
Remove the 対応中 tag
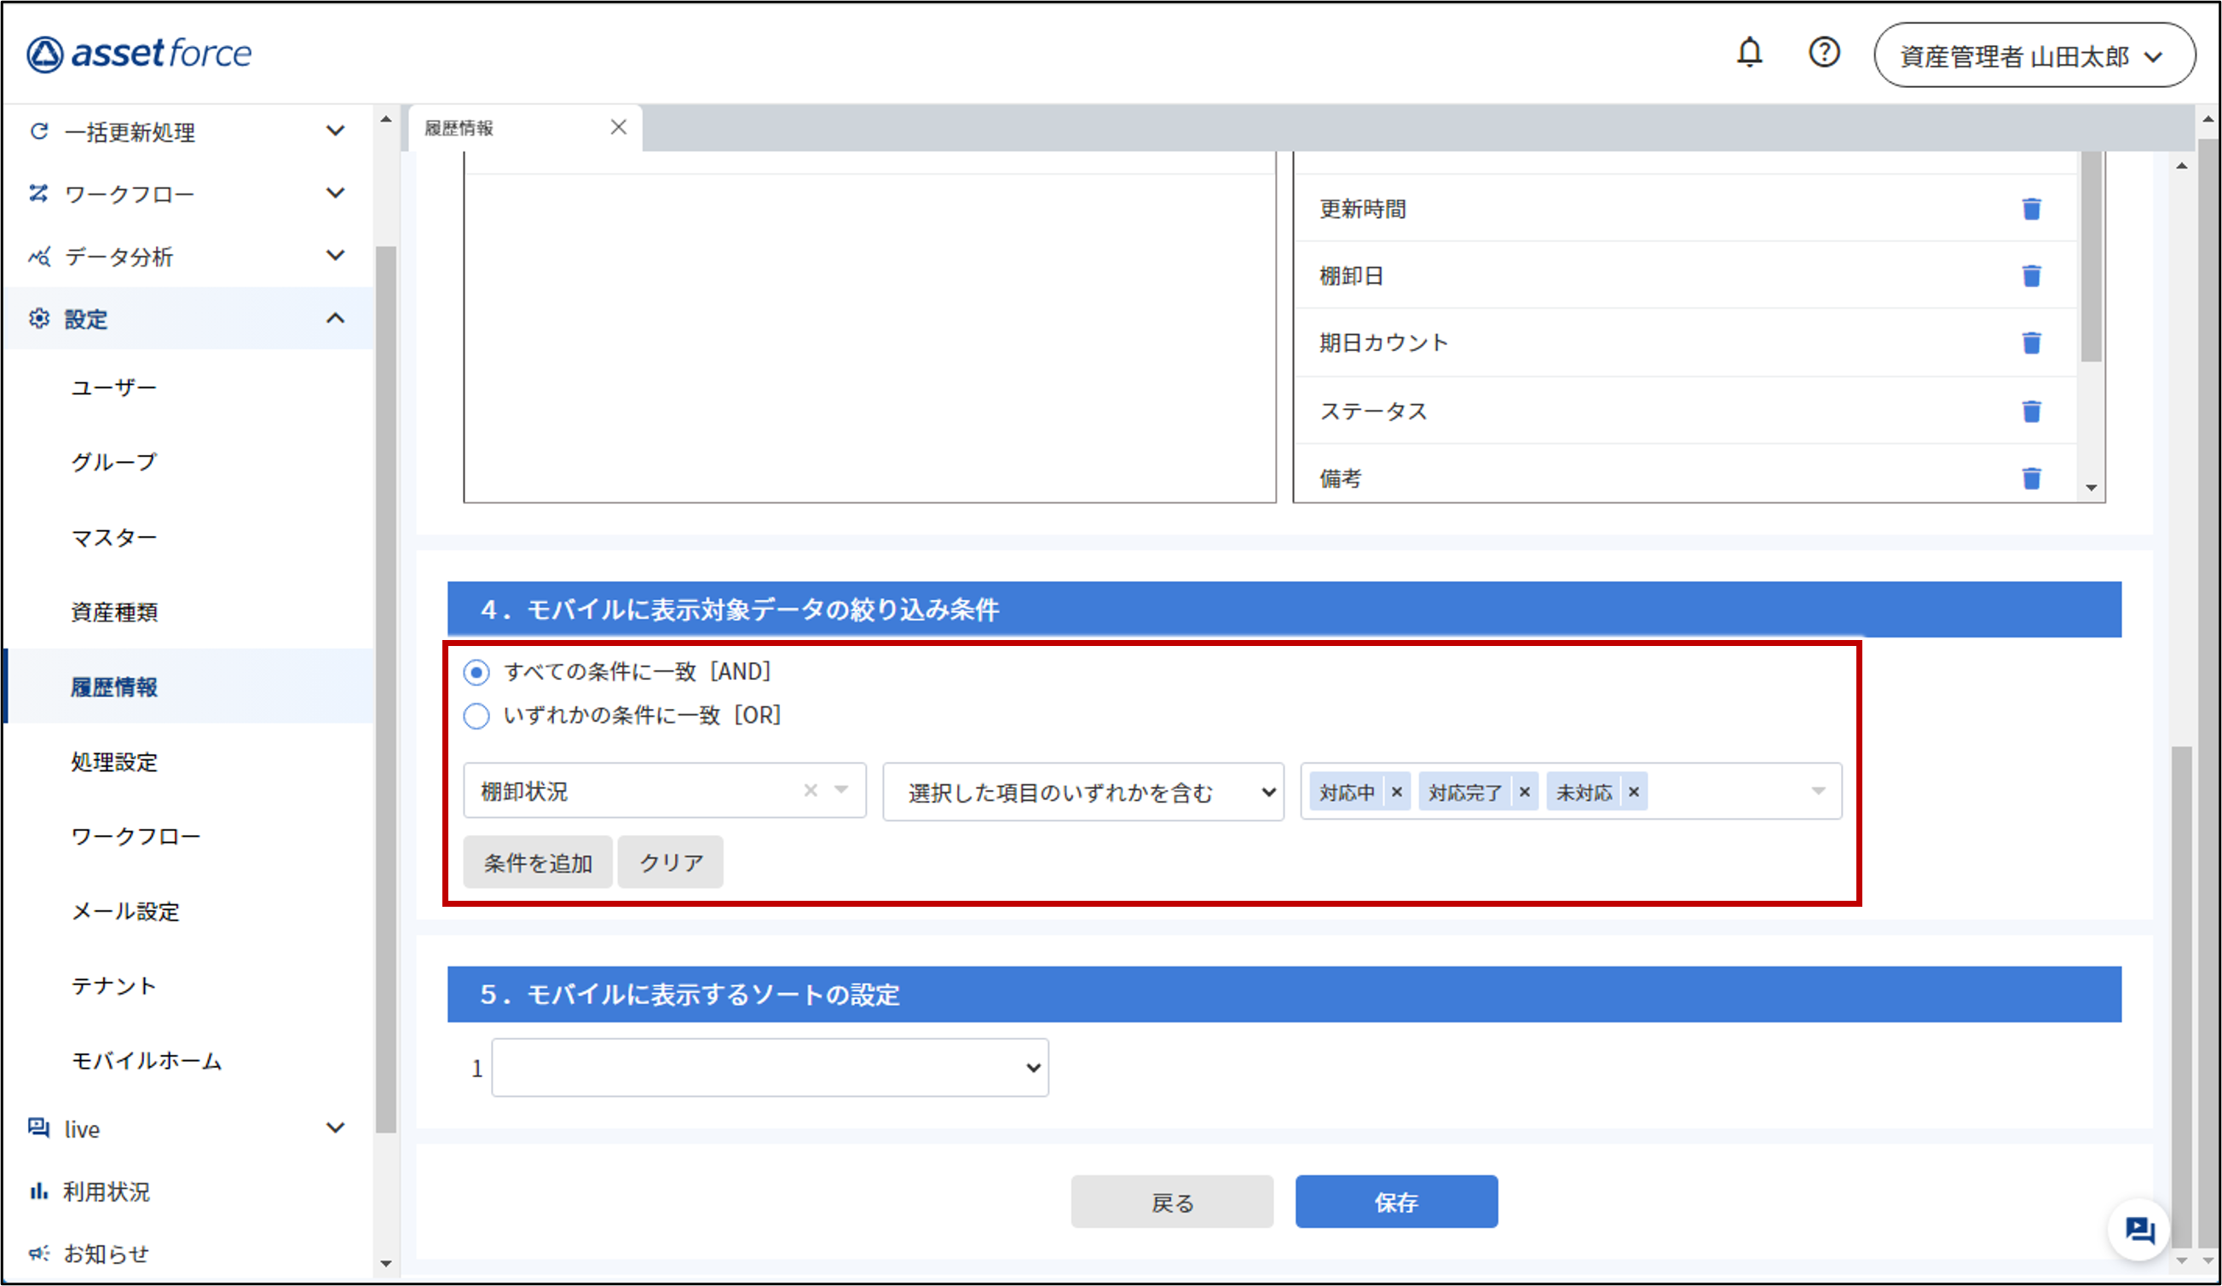point(1397,792)
